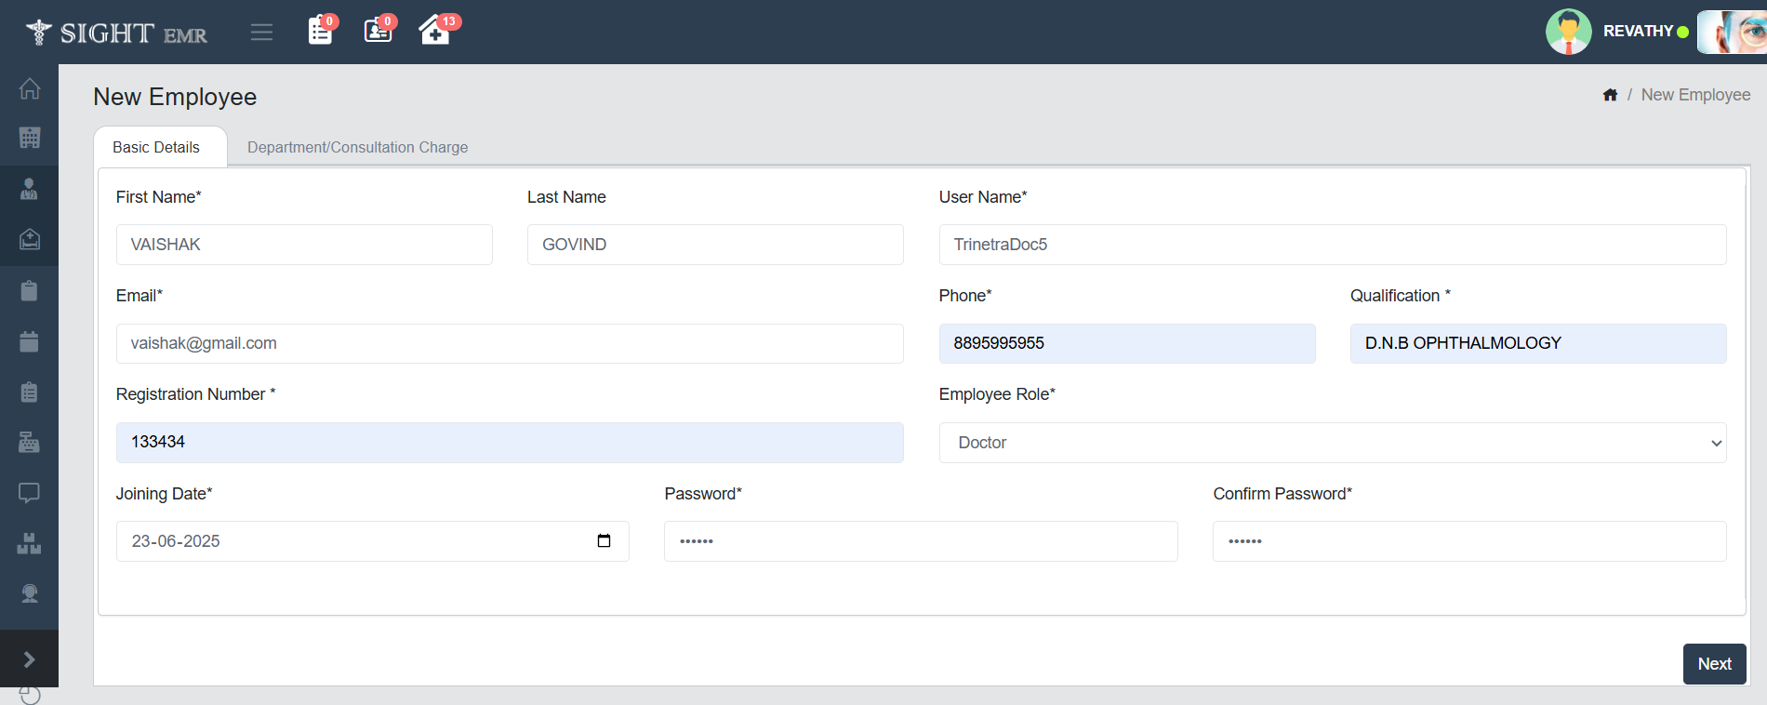
Task: Click the home breadcrumb icon
Action: click(1610, 95)
